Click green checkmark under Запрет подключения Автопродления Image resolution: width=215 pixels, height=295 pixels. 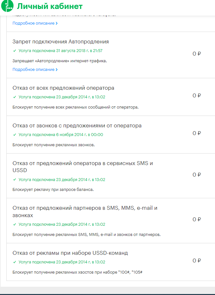tap(14, 51)
